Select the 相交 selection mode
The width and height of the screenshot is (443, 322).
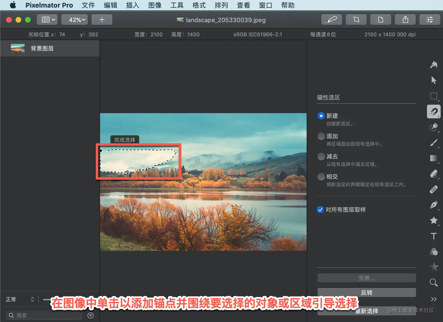[x=321, y=177]
